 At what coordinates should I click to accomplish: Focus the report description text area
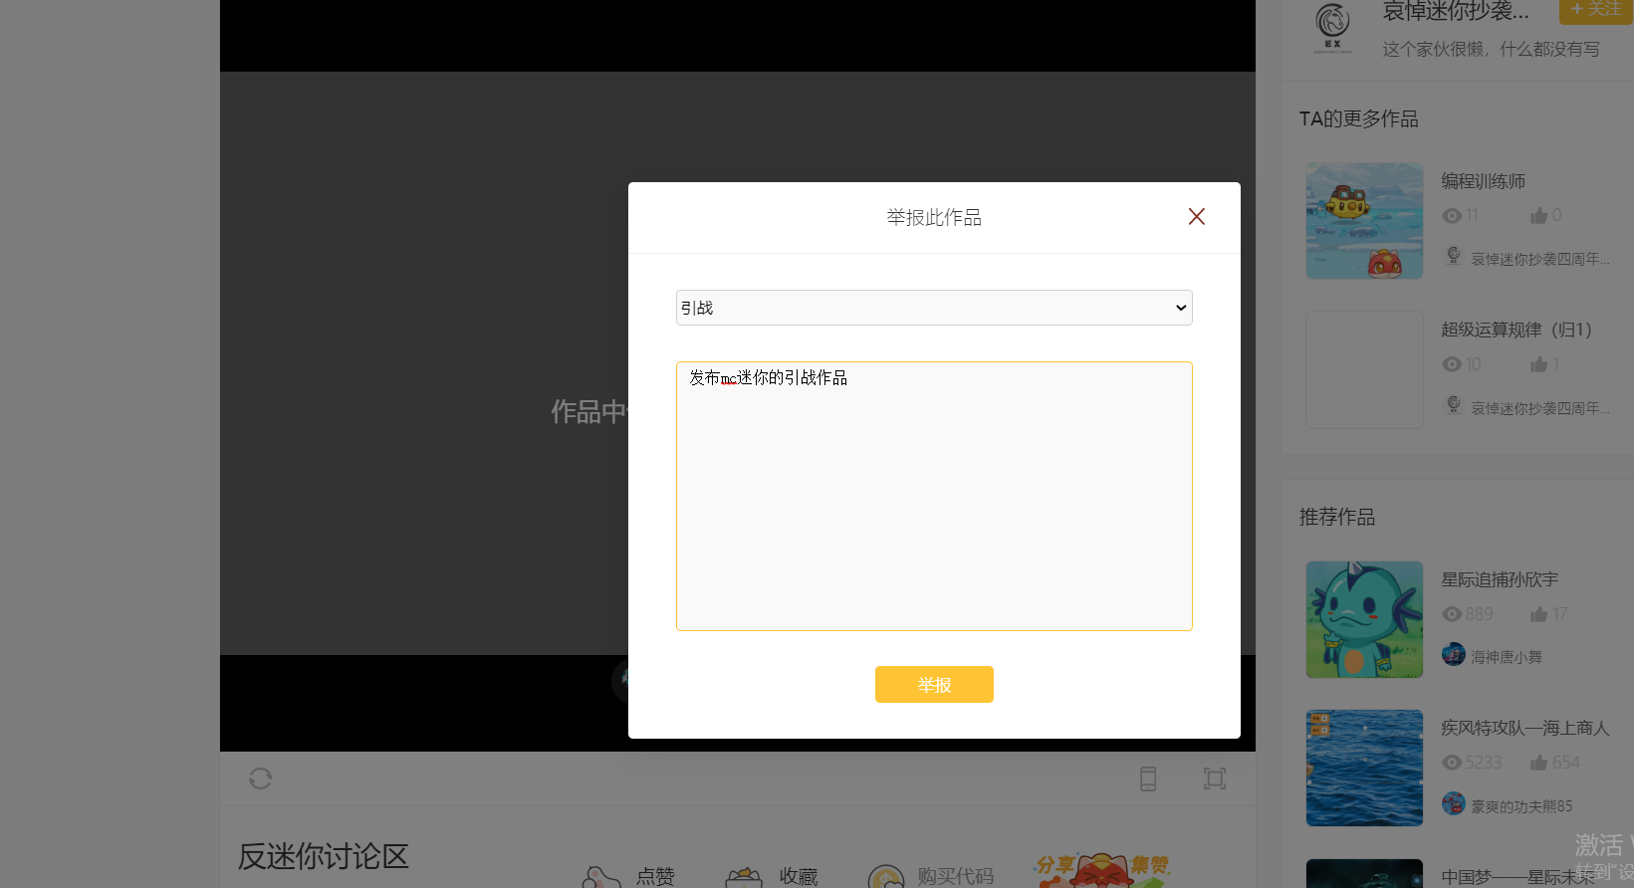(x=934, y=496)
